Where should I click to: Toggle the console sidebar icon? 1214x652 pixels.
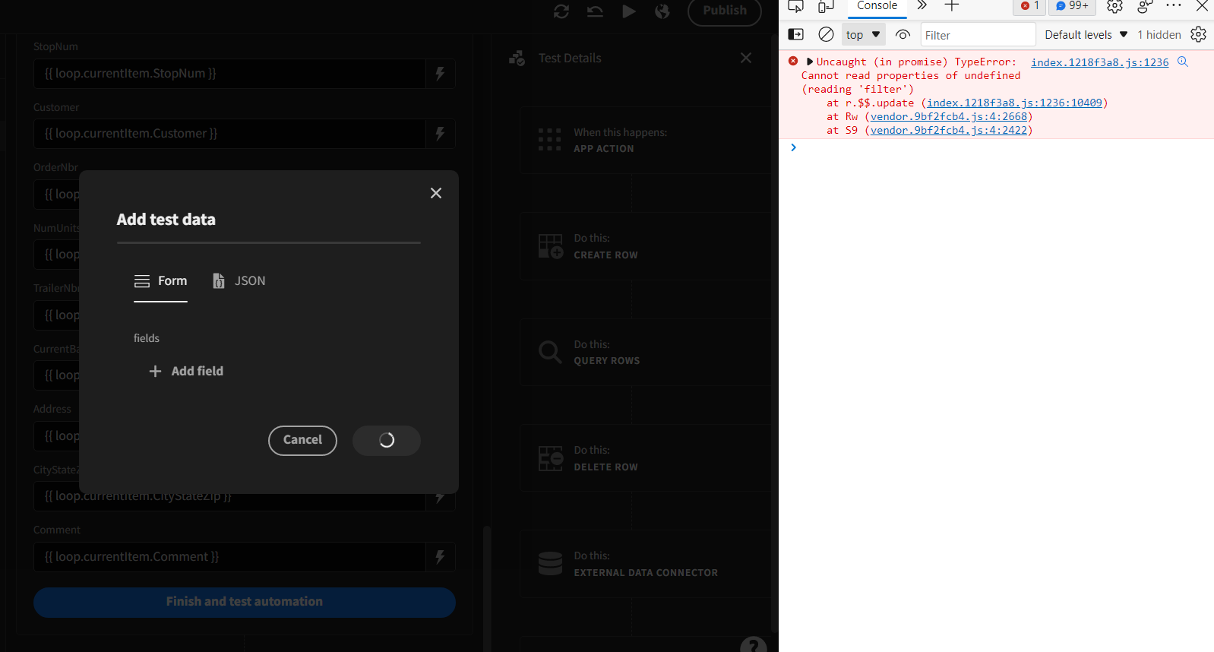click(796, 34)
